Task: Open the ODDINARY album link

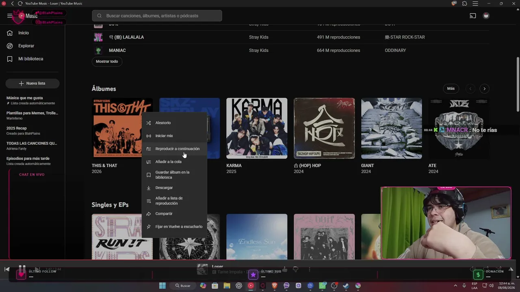Action: (x=395, y=51)
